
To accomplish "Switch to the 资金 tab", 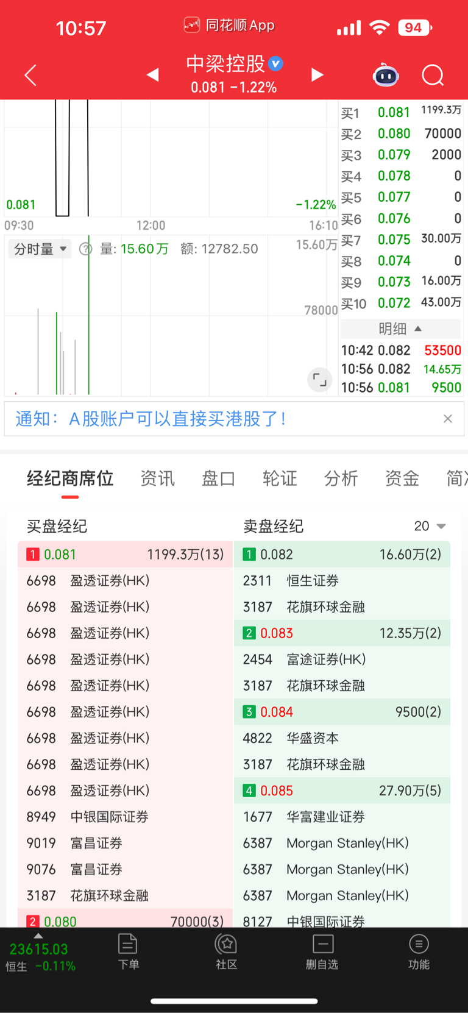I will pos(402,478).
